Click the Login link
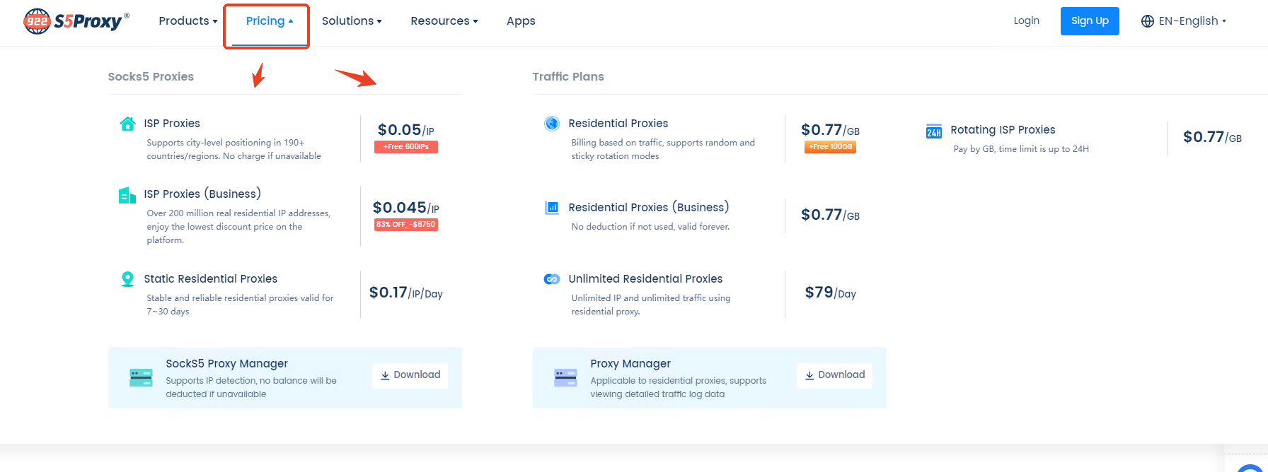 [x=1026, y=21]
